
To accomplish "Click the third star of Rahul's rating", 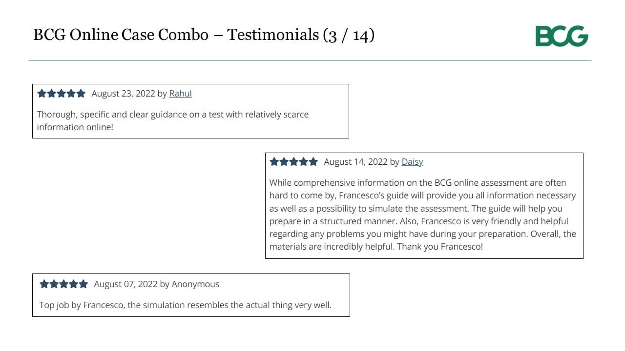I will point(61,93).
